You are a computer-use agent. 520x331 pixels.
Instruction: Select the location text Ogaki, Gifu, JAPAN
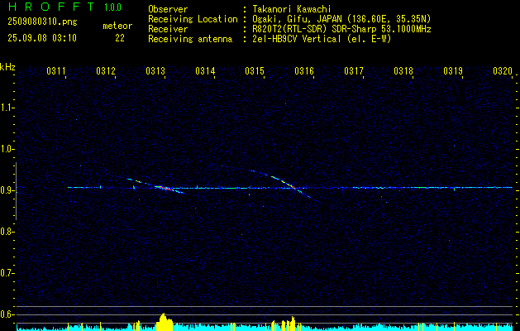tap(297, 19)
